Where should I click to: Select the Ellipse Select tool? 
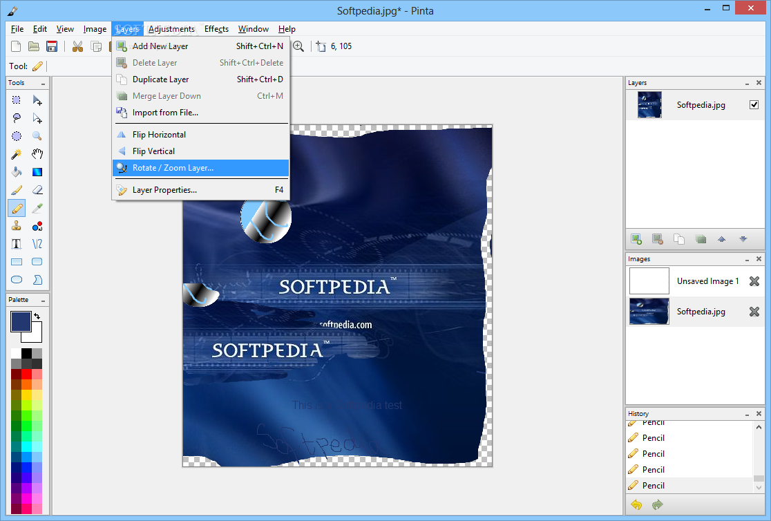(16, 136)
